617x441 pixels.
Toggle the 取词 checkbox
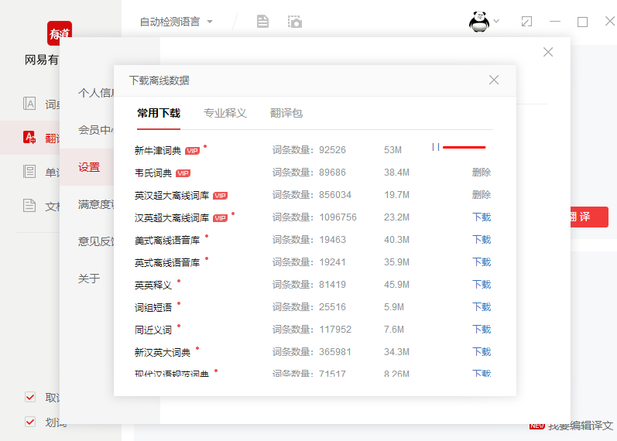coord(31,397)
